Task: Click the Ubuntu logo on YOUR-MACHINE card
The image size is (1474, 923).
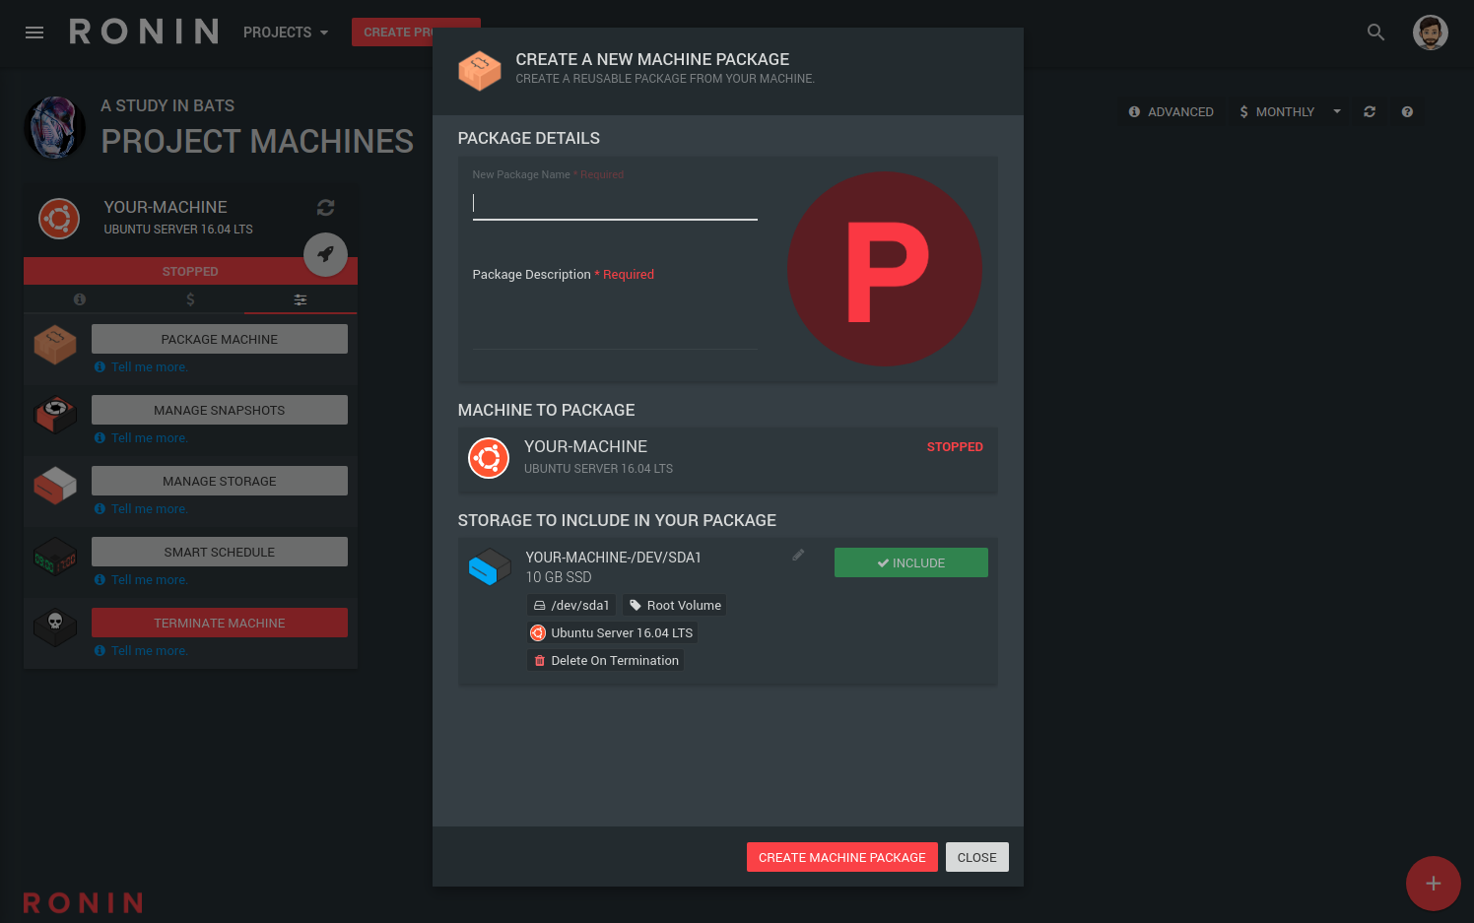Action: (x=59, y=219)
